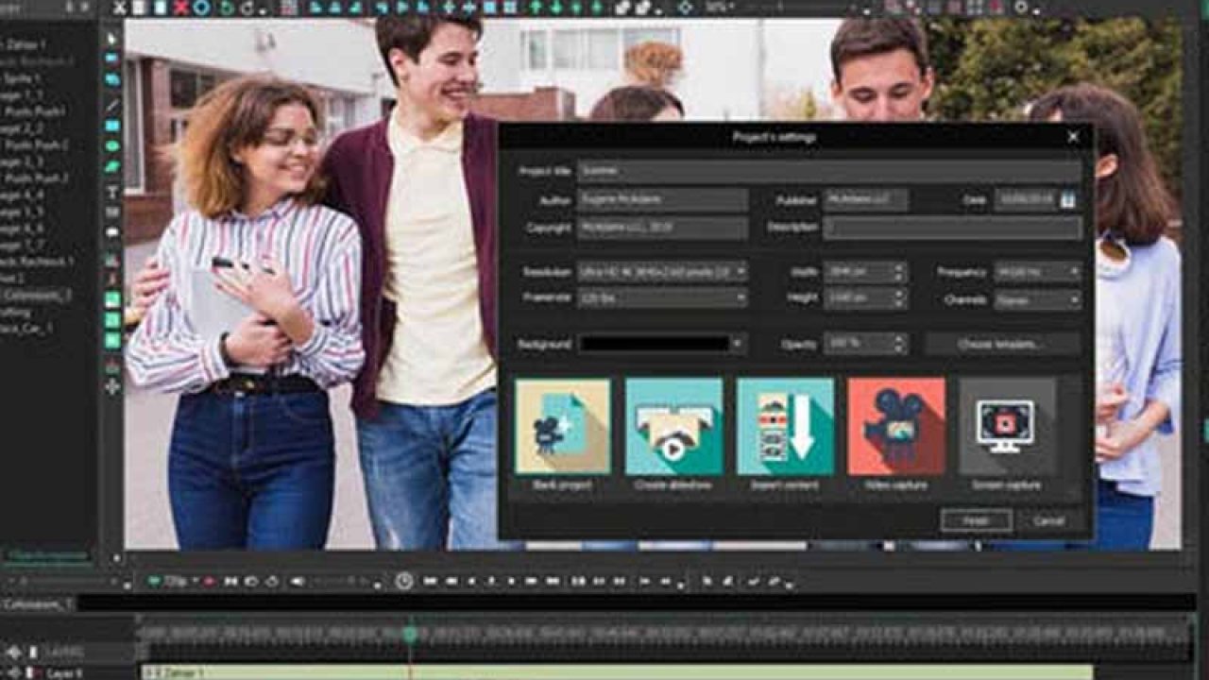Open the Background color dropdown arrow

point(738,344)
